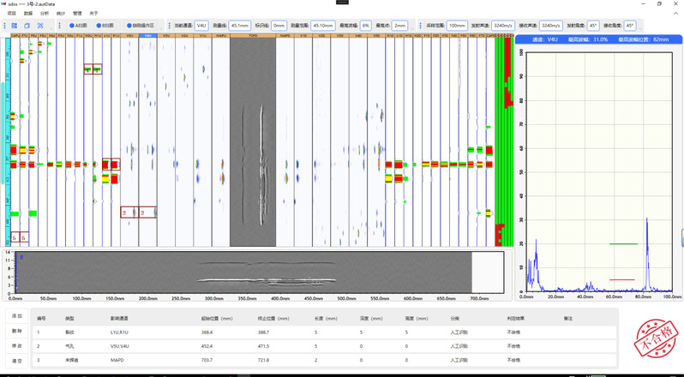Click the ribbon collapse chevron at top right
The height and width of the screenshot is (377, 684).
tap(676, 13)
